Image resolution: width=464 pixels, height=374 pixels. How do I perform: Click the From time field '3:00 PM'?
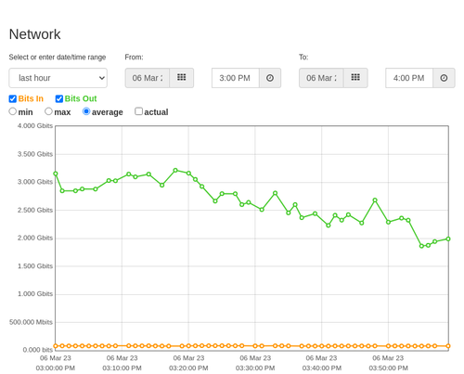click(x=236, y=78)
